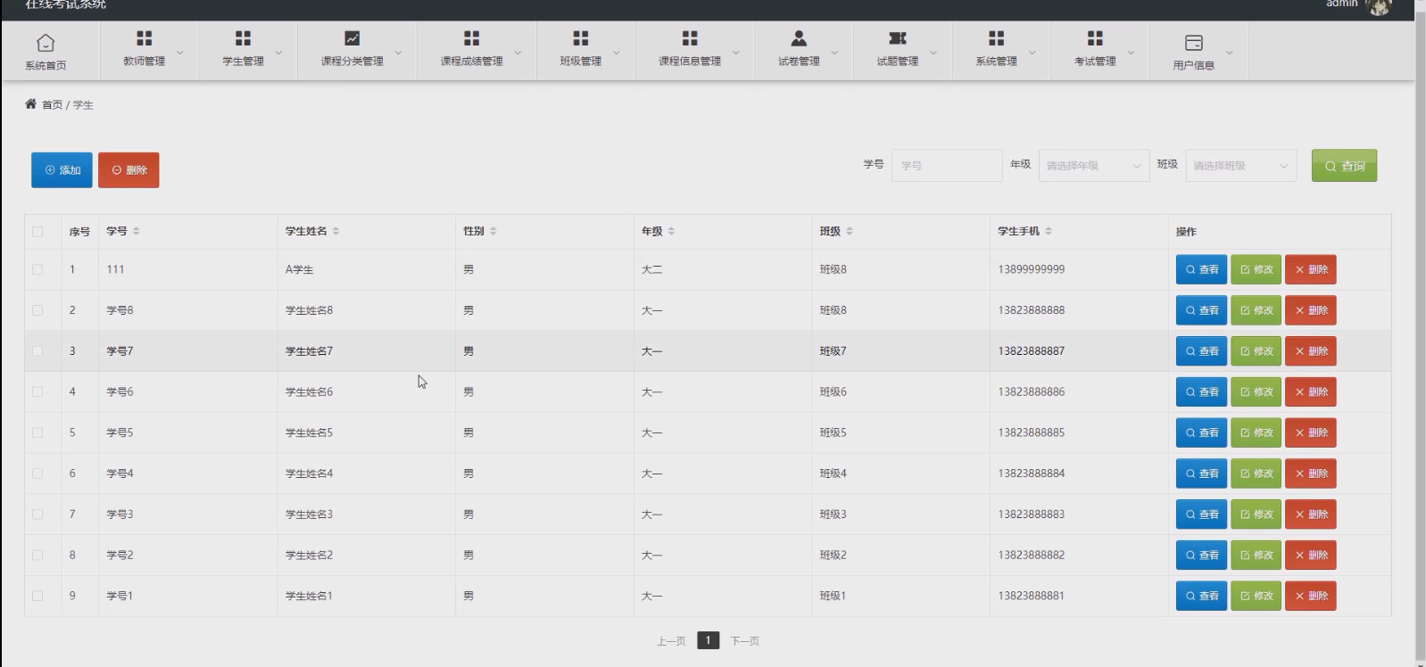Click the 课程成绩管理 grid icon
The image size is (1426, 667).
point(472,38)
